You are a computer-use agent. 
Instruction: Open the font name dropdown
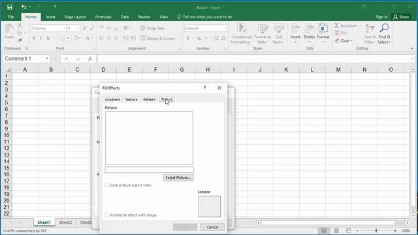[x=64, y=28]
